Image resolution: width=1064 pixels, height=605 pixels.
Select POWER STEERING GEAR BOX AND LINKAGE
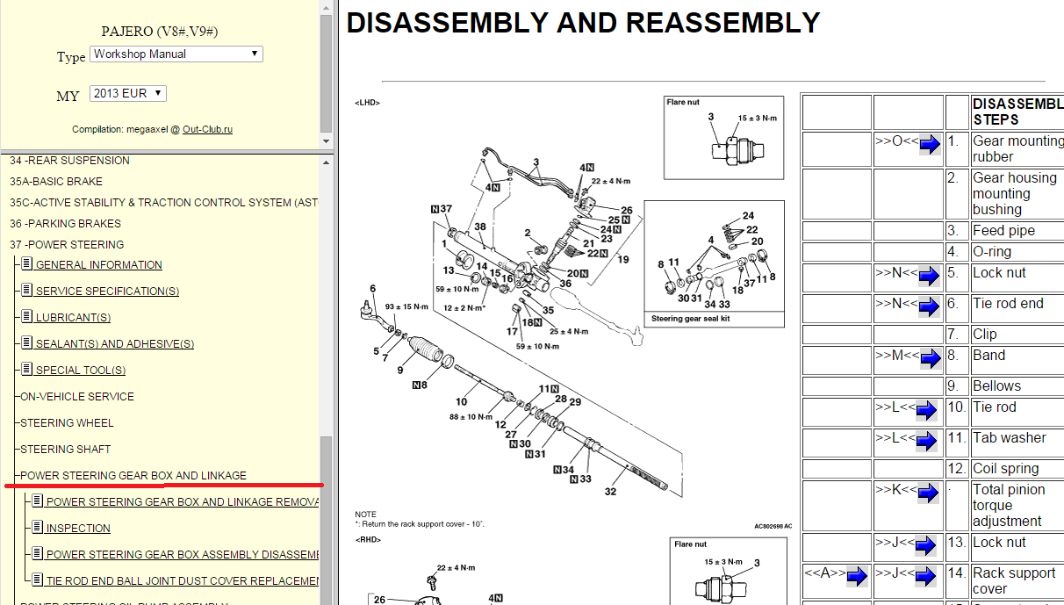pos(133,475)
